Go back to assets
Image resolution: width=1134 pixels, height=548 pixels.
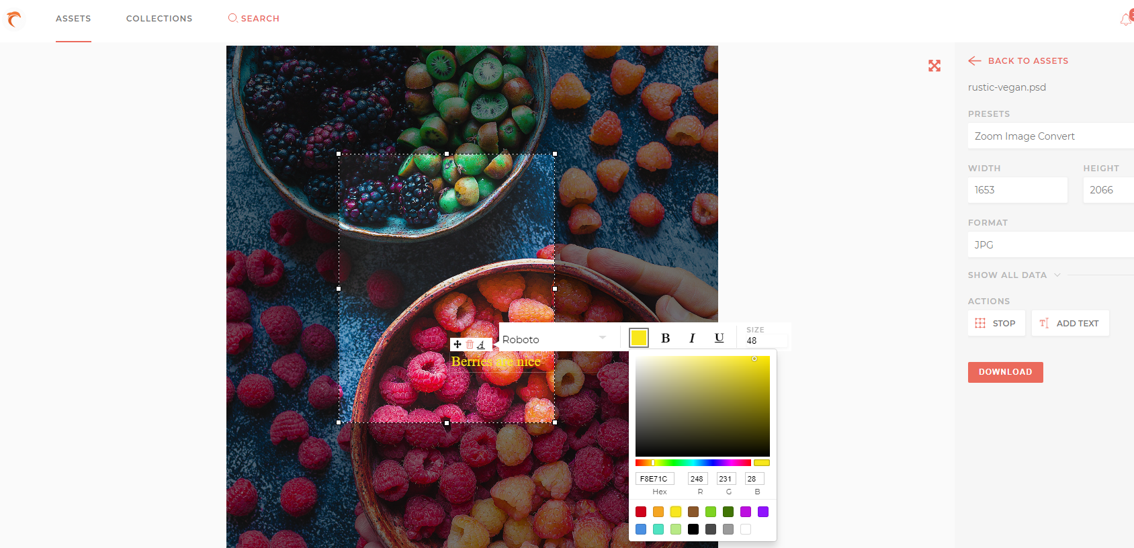(x=1018, y=60)
